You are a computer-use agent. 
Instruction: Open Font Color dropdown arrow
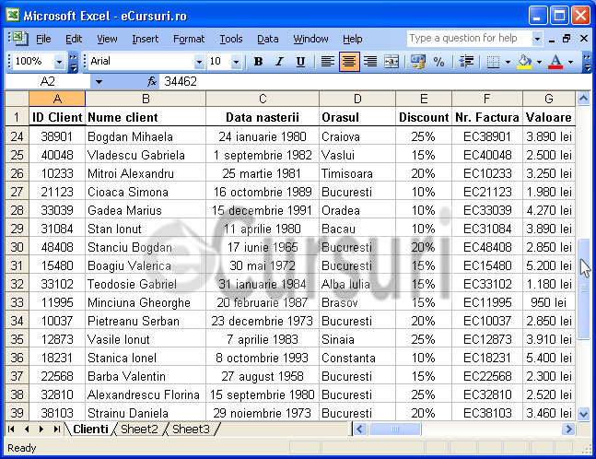[x=570, y=62]
